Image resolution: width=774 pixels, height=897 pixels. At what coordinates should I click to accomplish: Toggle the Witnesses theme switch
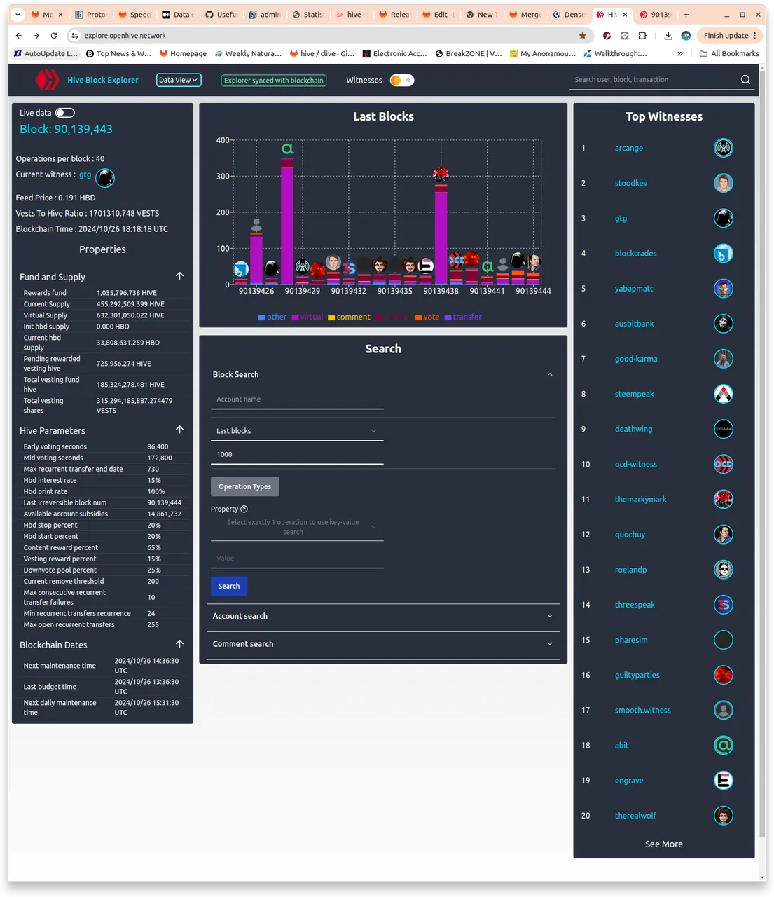pyautogui.click(x=402, y=80)
